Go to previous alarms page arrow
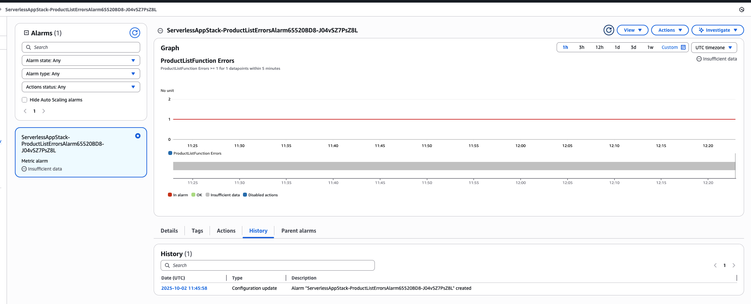The image size is (751, 304). [25, 111]
